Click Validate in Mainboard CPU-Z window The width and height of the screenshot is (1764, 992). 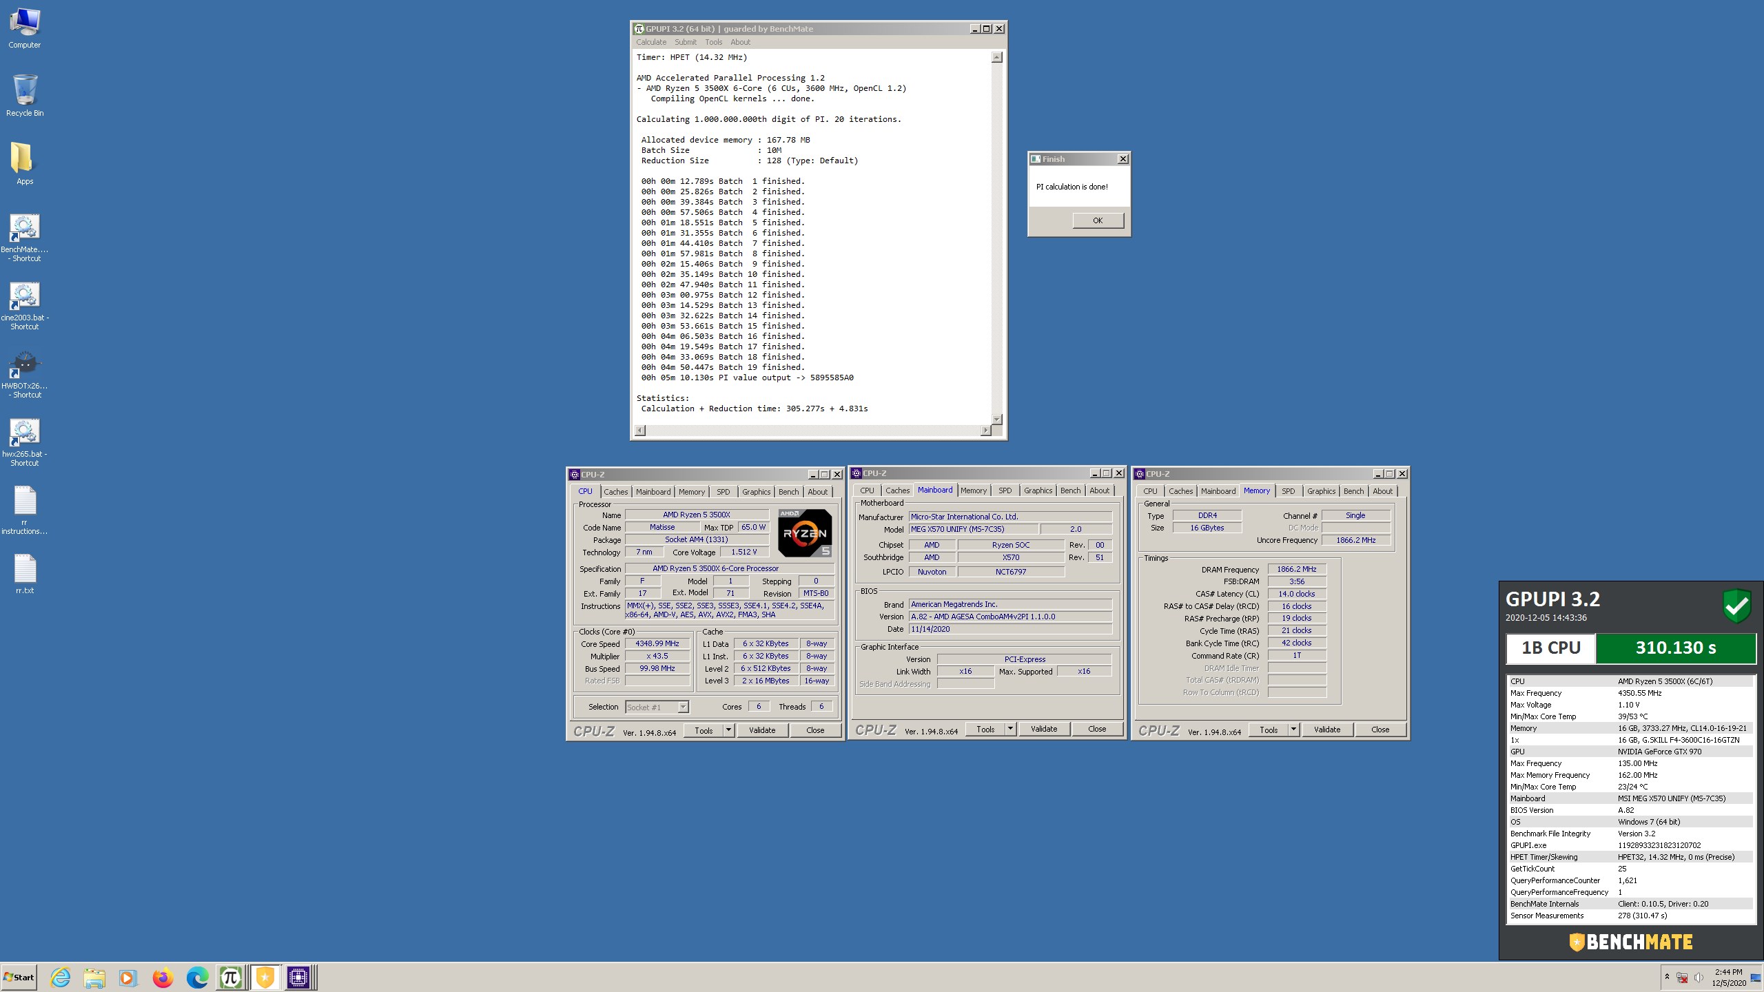point(1044,729)
